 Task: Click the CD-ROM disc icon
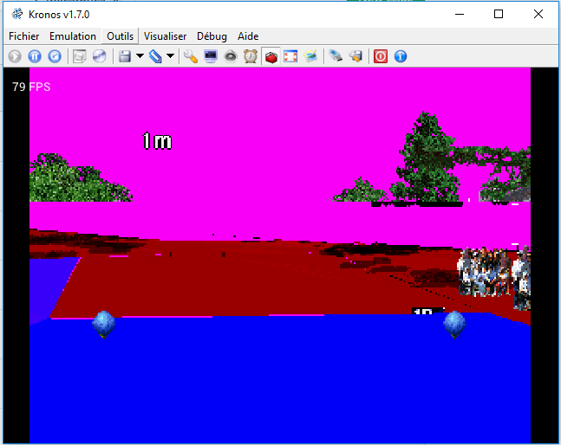click(x=100, y=56)
